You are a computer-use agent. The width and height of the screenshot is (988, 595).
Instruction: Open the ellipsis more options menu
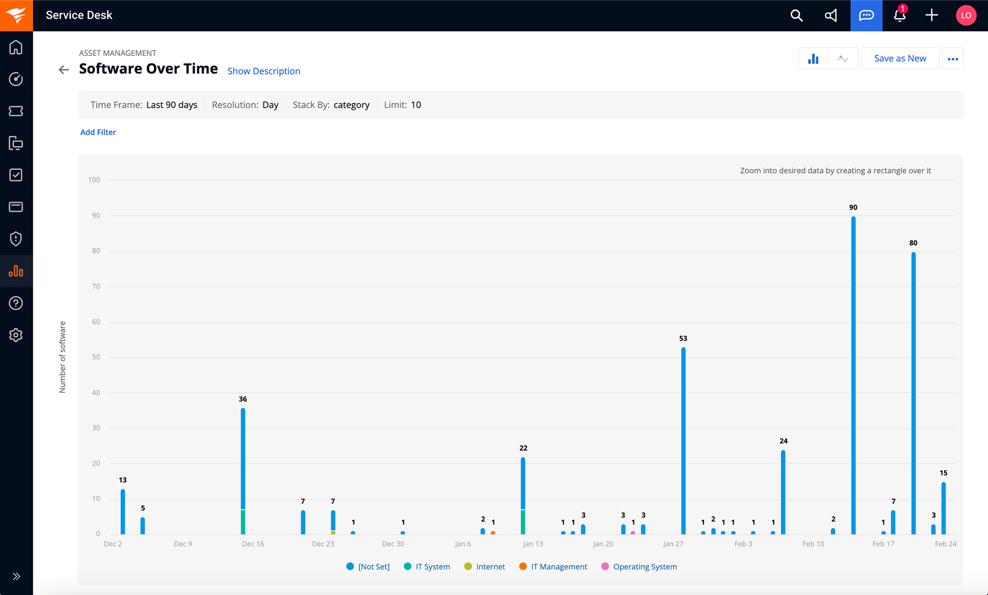point(953,58)
